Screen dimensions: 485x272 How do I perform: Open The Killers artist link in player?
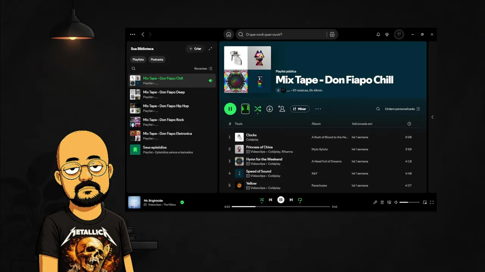169,205
